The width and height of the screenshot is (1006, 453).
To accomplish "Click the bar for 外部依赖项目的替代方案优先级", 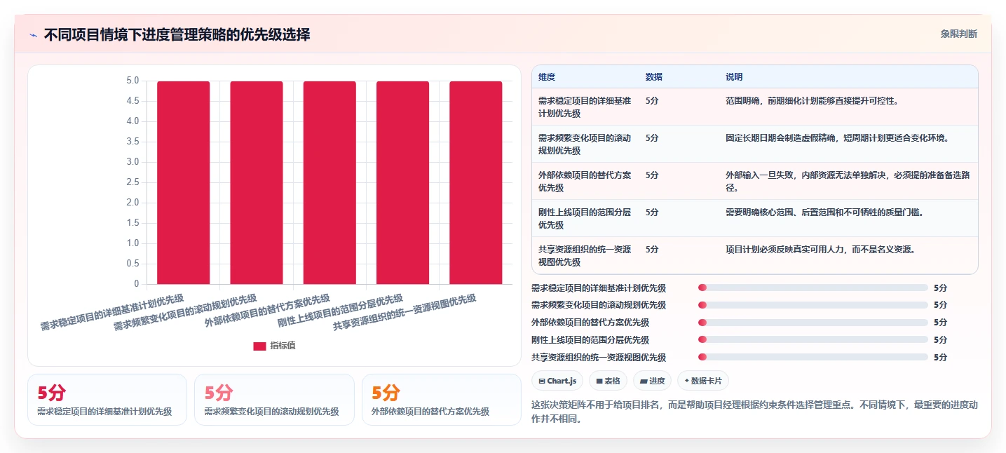I will [x=329, y=182].
